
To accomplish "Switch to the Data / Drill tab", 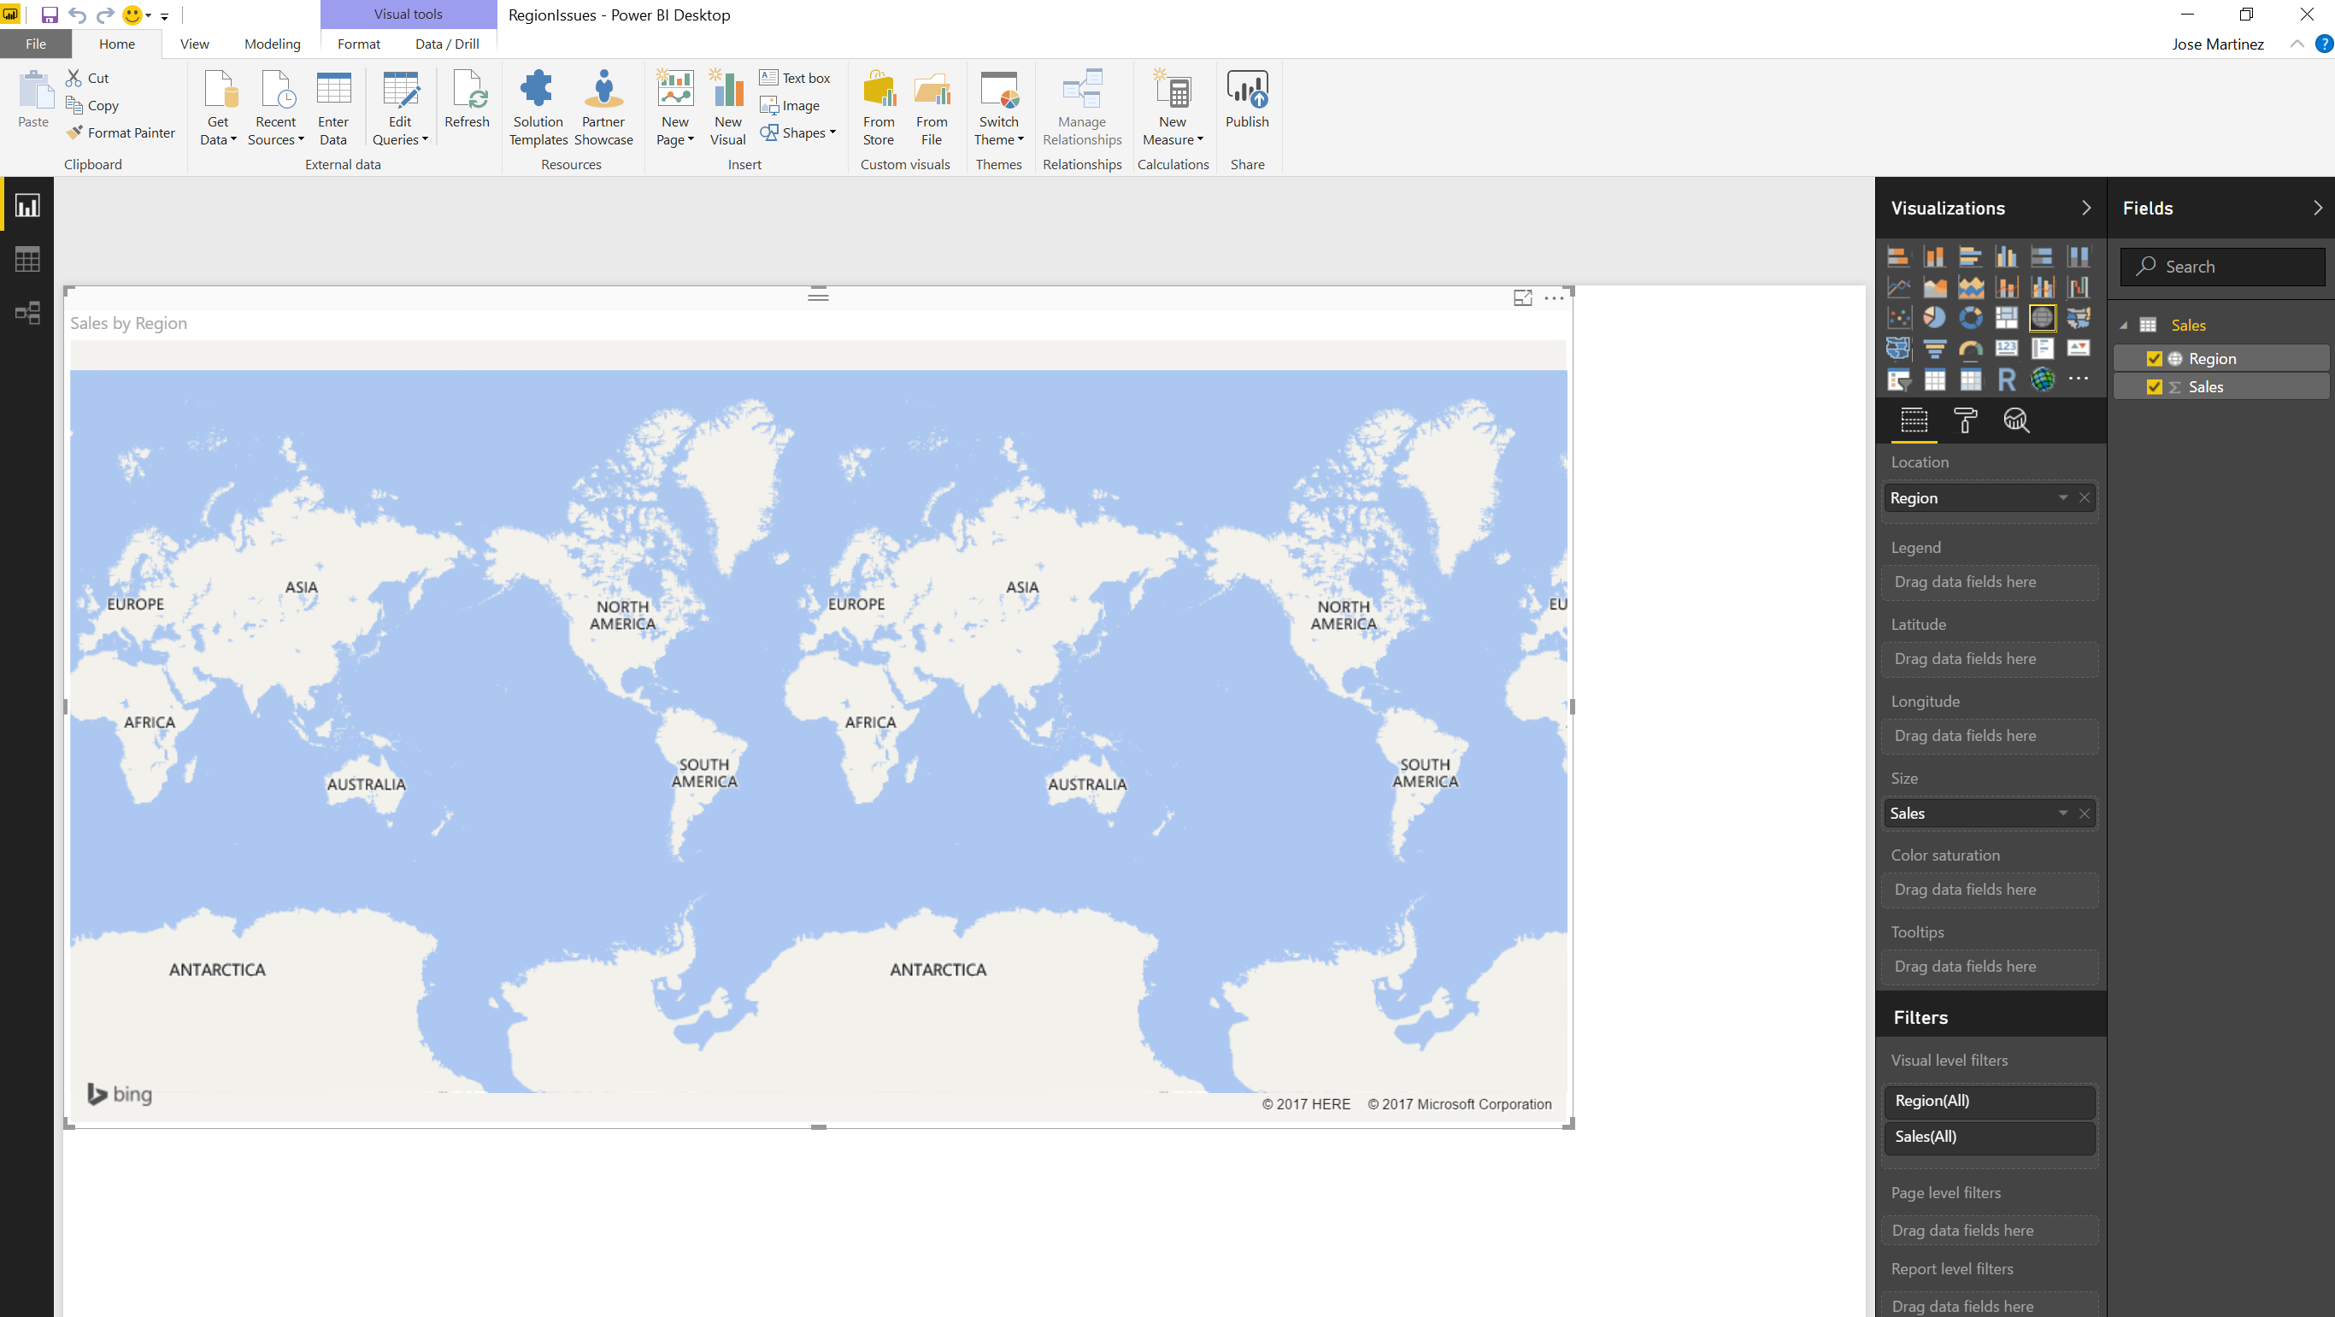I will coord(447,44).
